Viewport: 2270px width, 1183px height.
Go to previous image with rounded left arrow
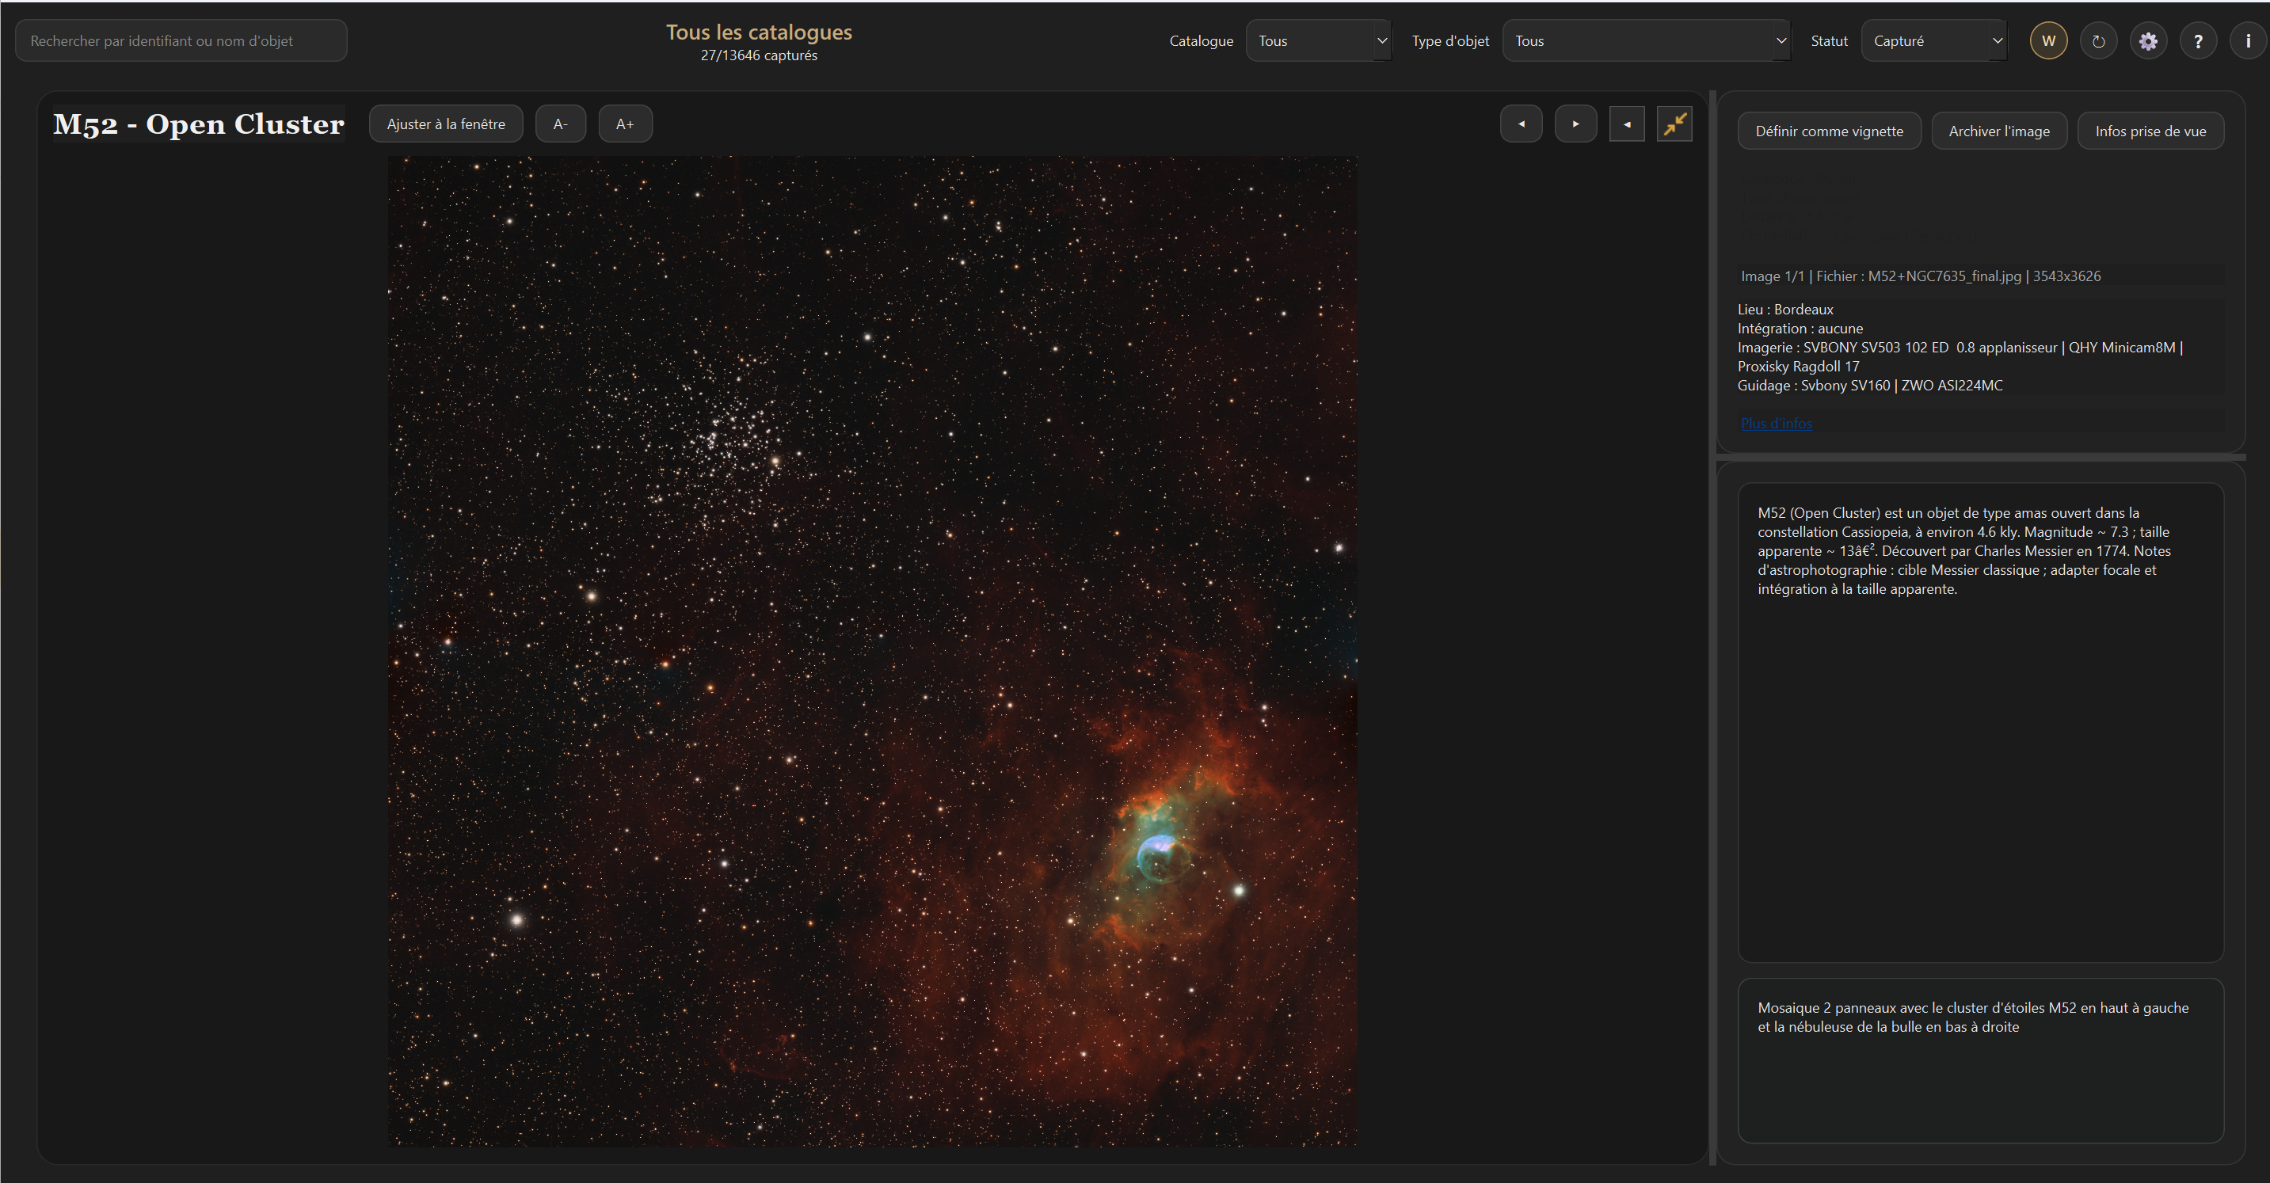point(1521,124)
